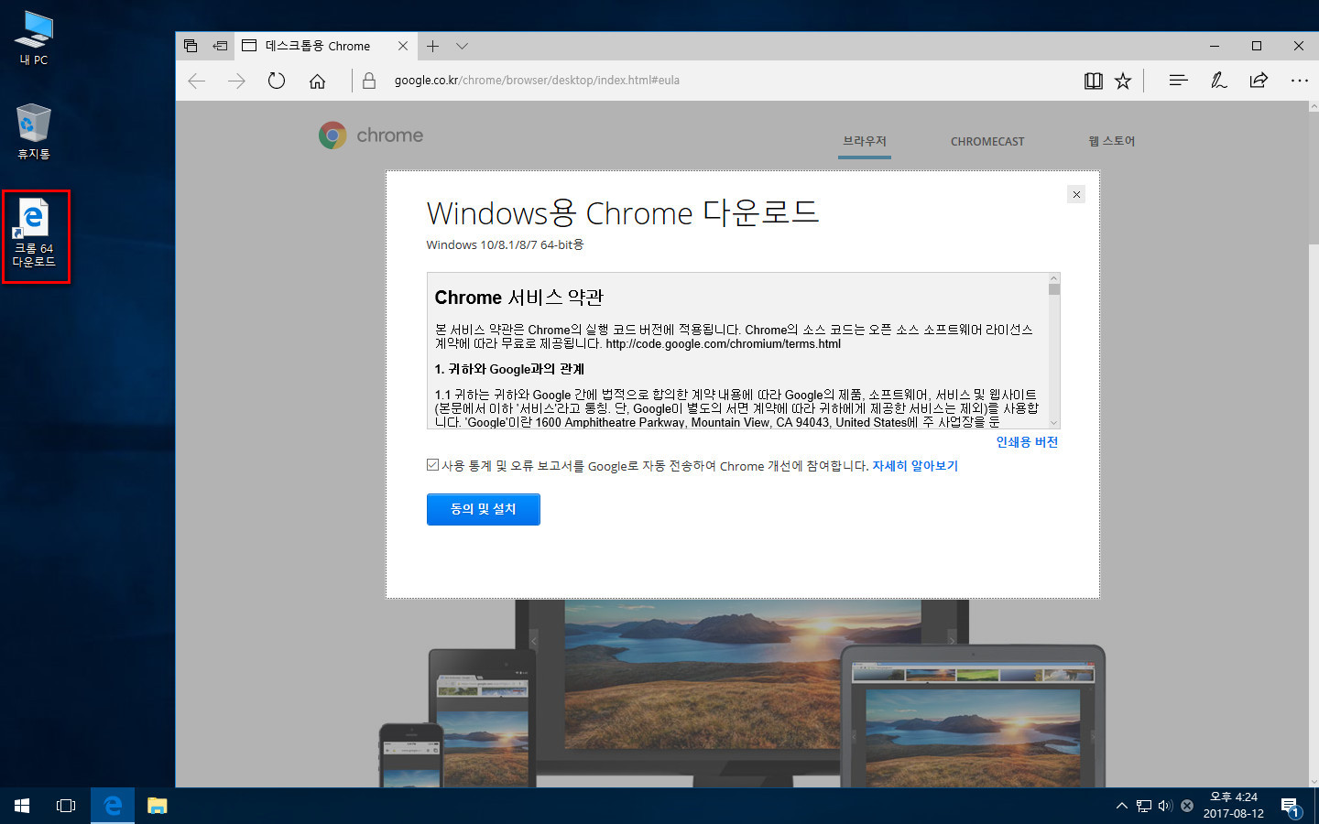Select the 브라우저 tab
This screenshot has width=1319, height=824.
point(865,141)
